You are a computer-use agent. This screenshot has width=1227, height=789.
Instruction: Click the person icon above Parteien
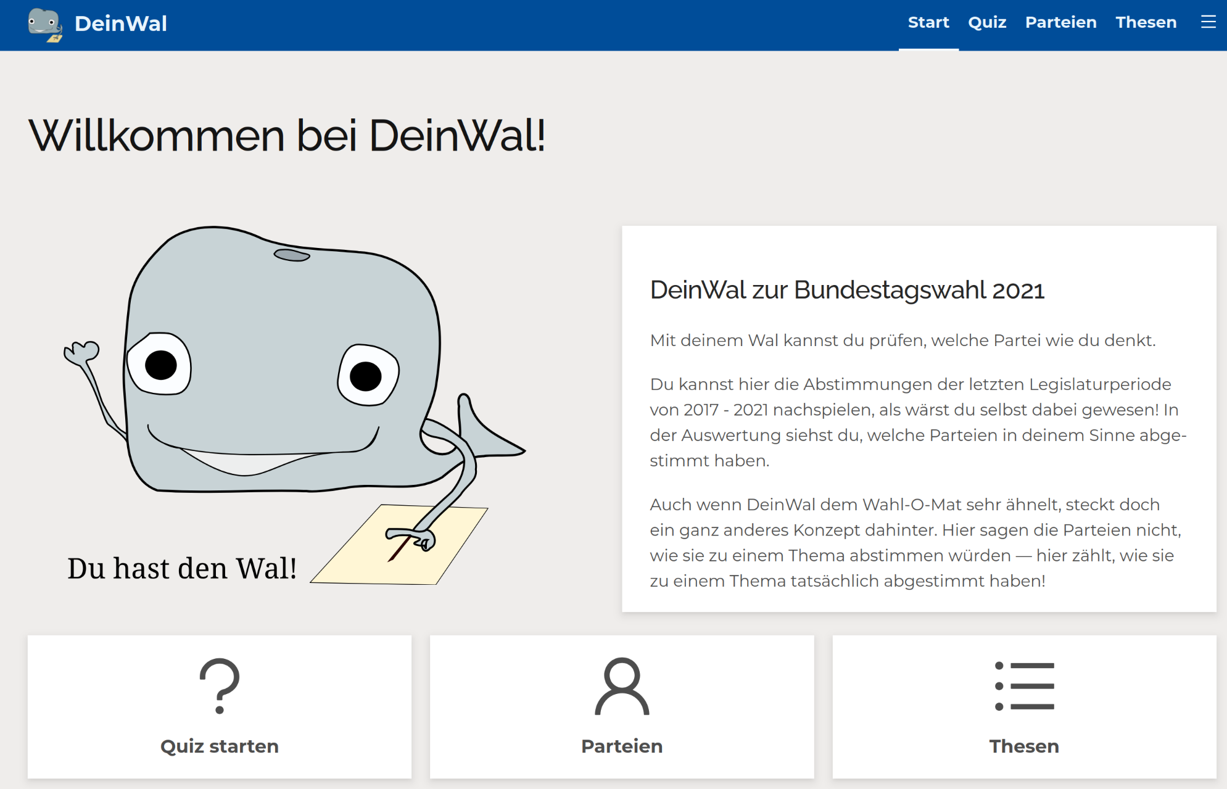point(622,686)
